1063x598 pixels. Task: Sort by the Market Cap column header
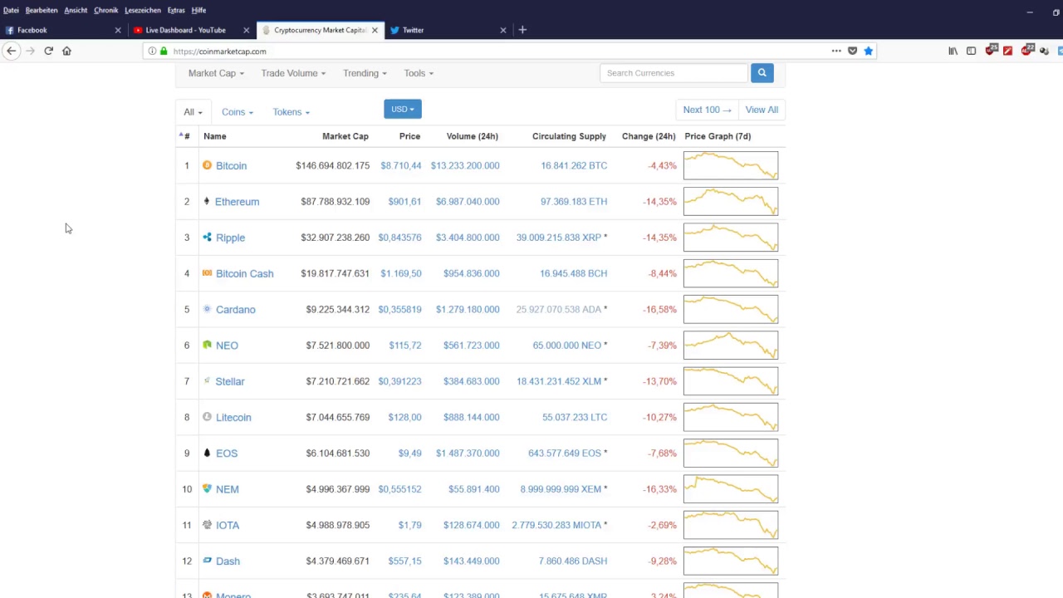[345, 136]
